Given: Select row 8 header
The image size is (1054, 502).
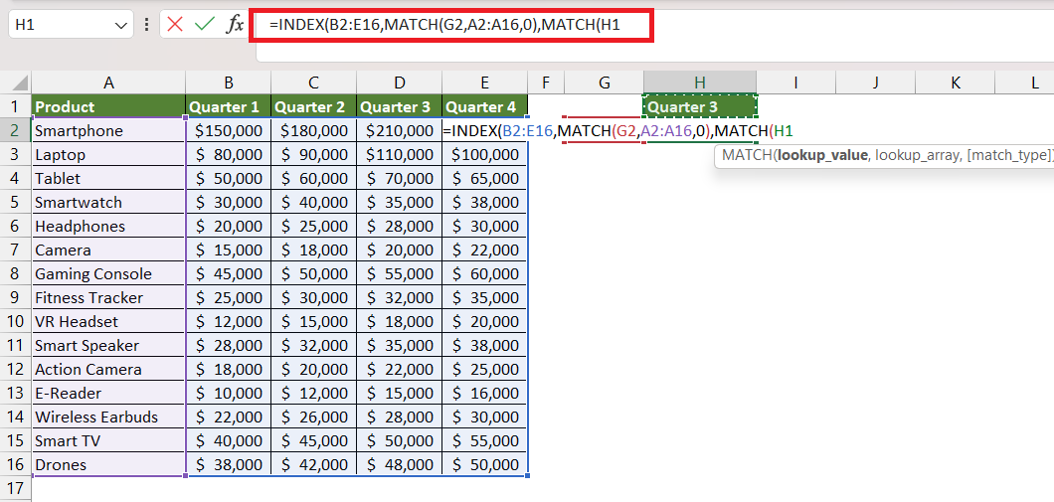Looking at the screenshot, I should (16, 273).
